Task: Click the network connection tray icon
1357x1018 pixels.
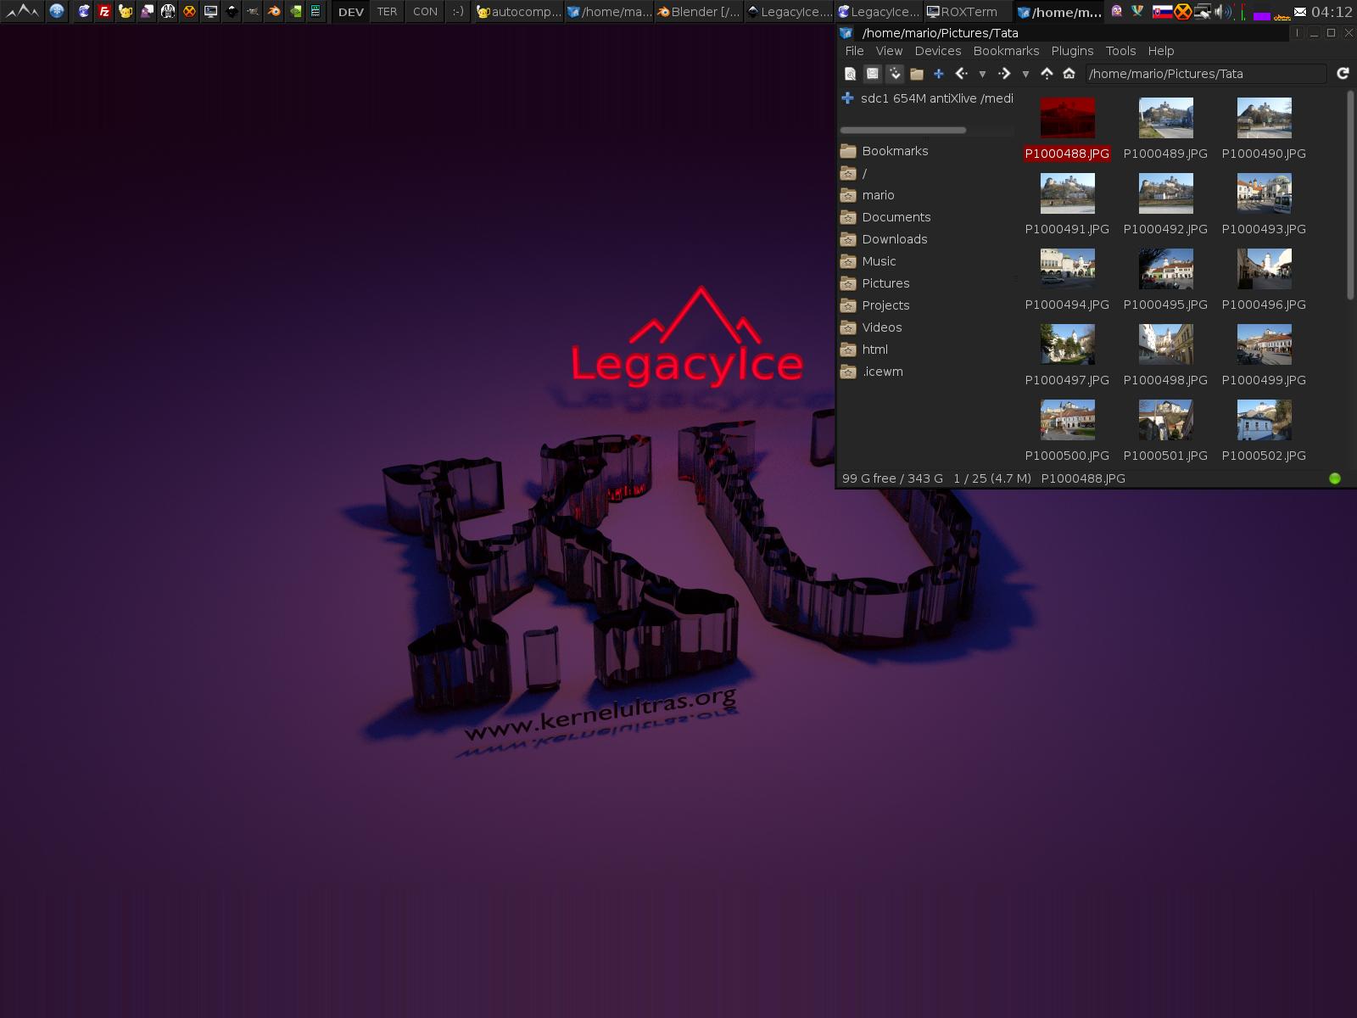Action: point(1203,12)
